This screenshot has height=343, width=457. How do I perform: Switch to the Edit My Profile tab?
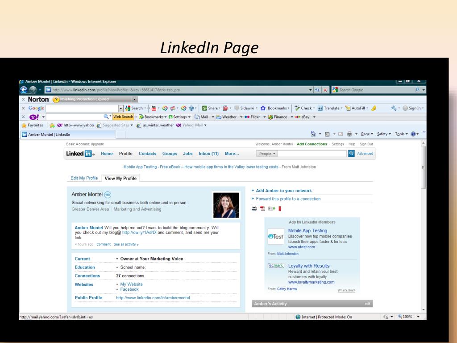(x=84, y=178)
